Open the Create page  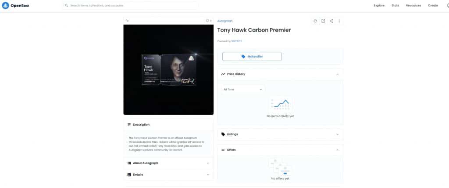(433, 5)
